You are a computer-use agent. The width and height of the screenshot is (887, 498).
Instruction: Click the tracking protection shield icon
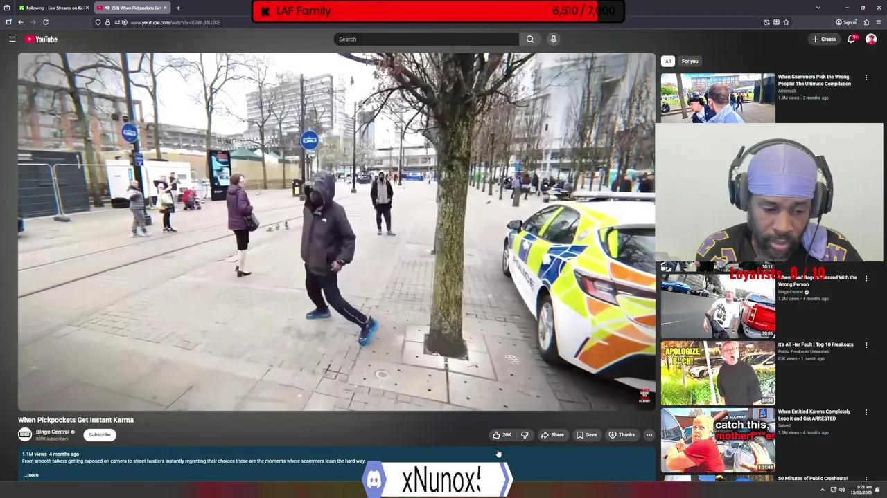[98, 22]
